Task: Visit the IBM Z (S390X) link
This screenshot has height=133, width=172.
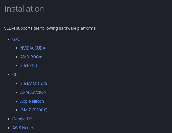Action: coord(34,110)
